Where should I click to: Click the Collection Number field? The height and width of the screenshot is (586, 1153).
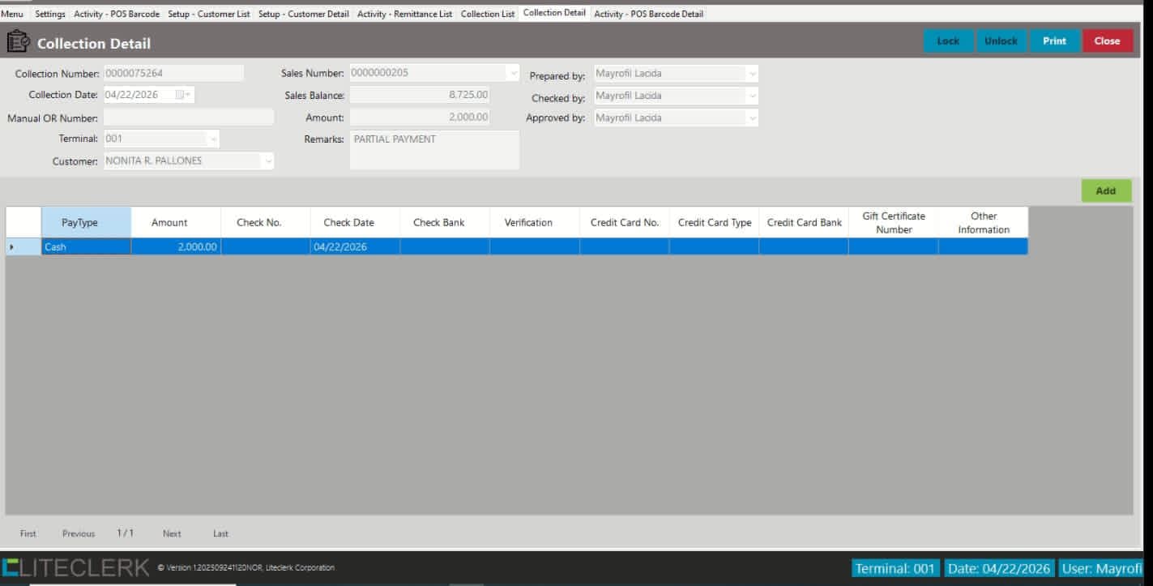coord(173,73)
